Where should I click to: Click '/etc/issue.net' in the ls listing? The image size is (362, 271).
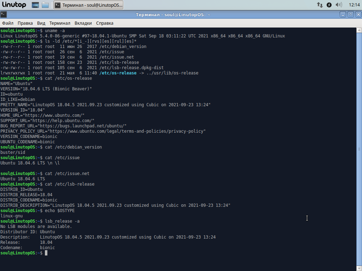click(116, 57)
